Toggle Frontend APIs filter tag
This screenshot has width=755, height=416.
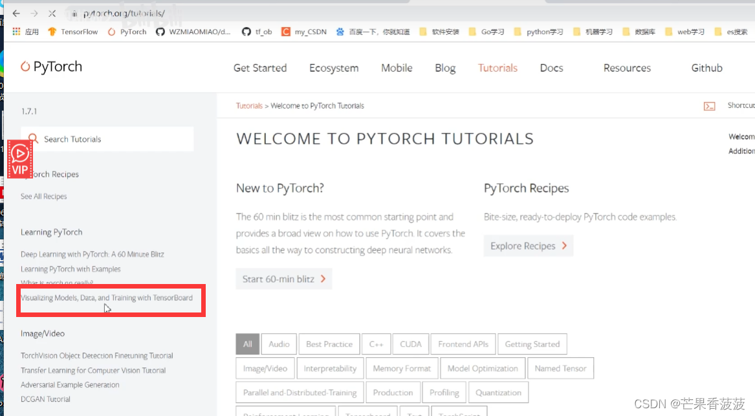tap(463, 344)
